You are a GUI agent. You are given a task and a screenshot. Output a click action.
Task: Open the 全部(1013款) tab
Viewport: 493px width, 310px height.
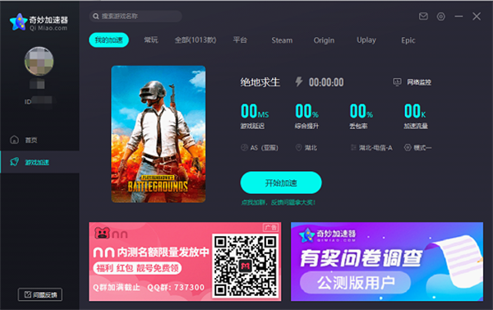pos(196,40)
